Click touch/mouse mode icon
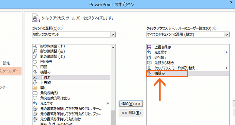Viewport: 235px width, 125px height. [149, 68]
